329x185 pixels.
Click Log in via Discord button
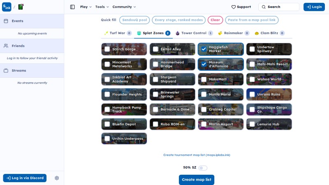pyautogui.click(x=25, y=178)
